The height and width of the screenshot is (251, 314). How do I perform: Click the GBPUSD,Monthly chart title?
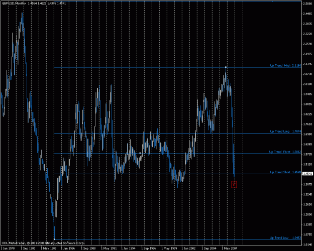14,4
